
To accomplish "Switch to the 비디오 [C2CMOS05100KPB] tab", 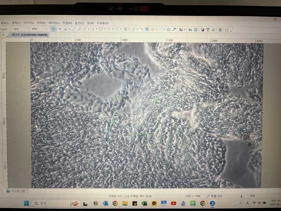I will [x=30, y=35].
